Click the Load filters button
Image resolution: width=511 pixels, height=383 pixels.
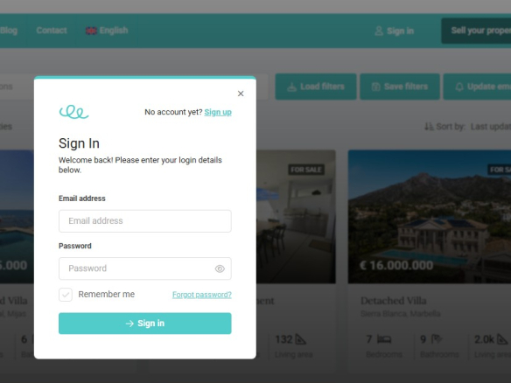pyautogui.click(x=316, y=87)
